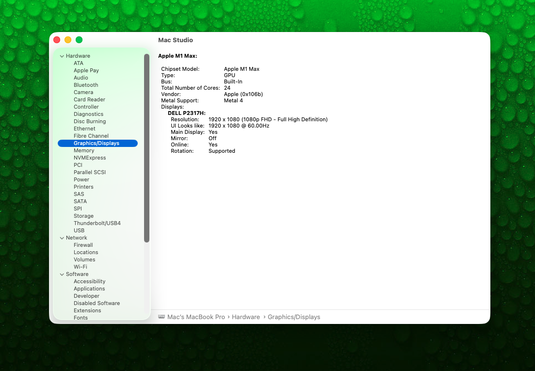
Task: View Printers information
Action: [83, 187]
